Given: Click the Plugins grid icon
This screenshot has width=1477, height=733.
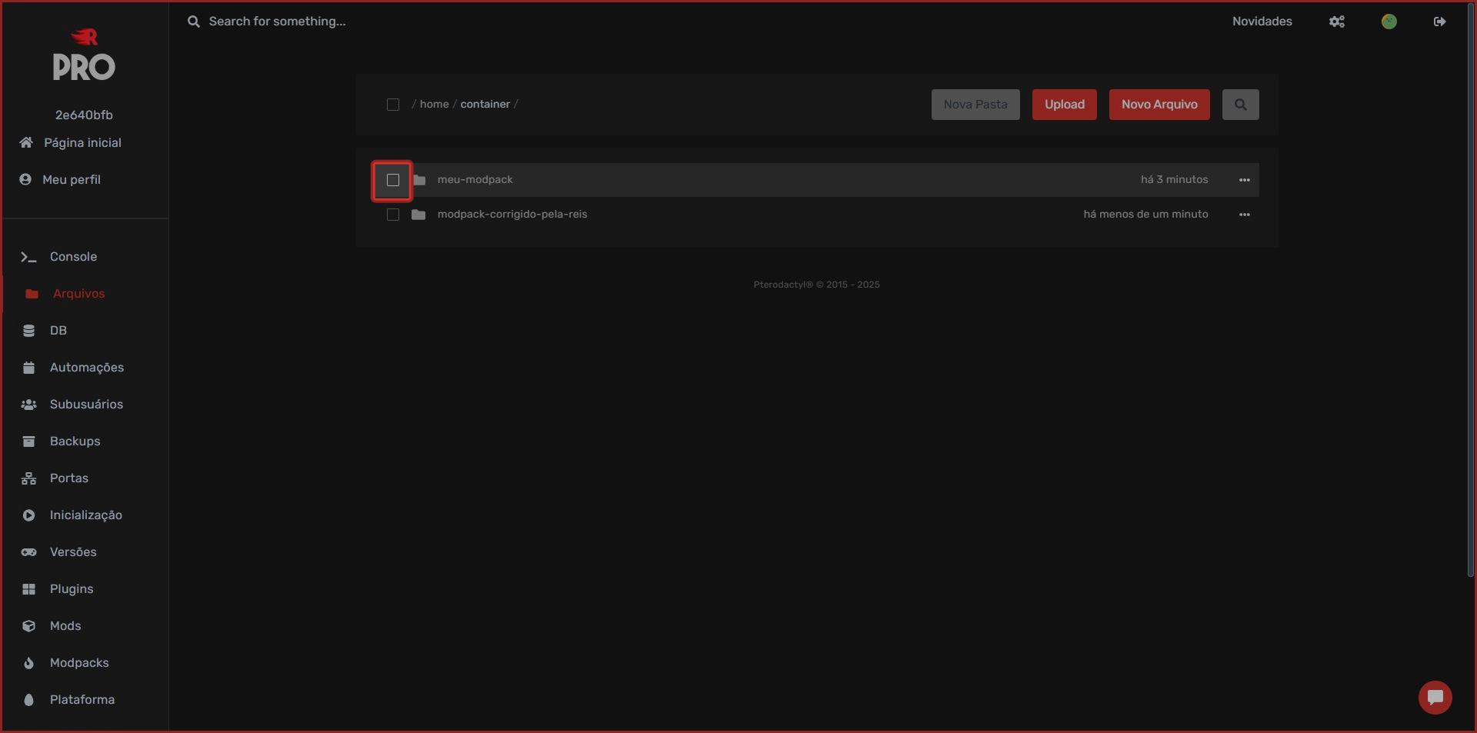Looking at the screenshot, I should pyautogui.click(x=28, y=589).
